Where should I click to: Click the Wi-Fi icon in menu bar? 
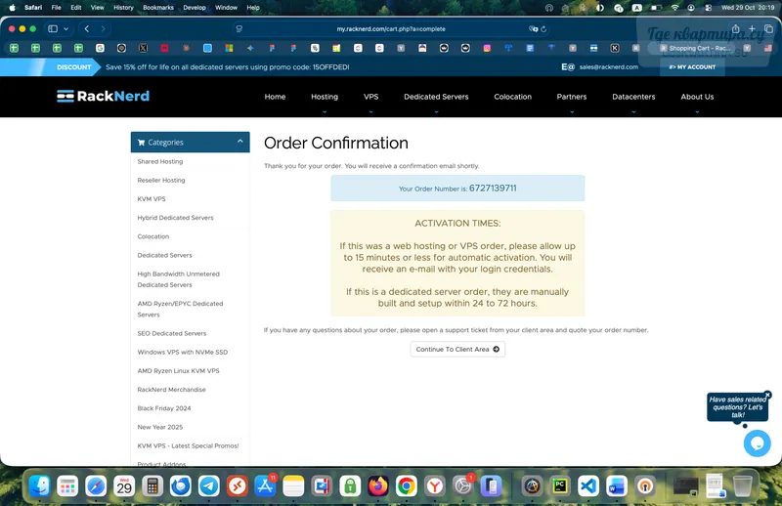tap(674, 8)
